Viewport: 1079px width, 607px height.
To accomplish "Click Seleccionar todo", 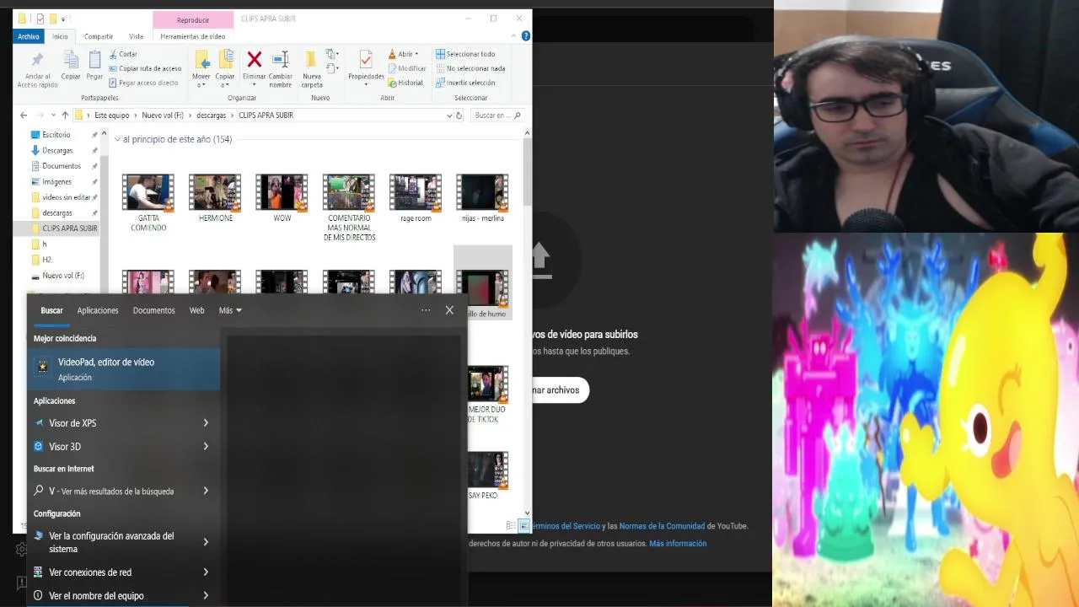I will point(465,54).
